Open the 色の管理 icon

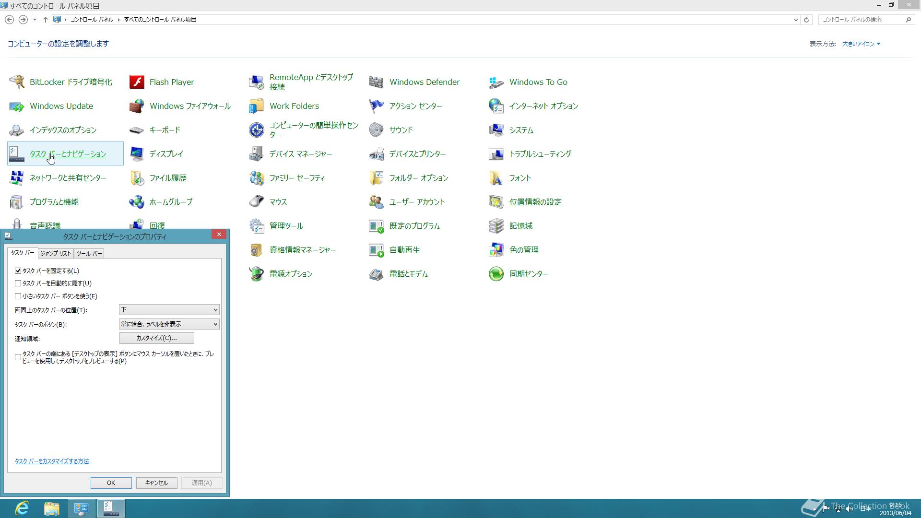[496, 250]
